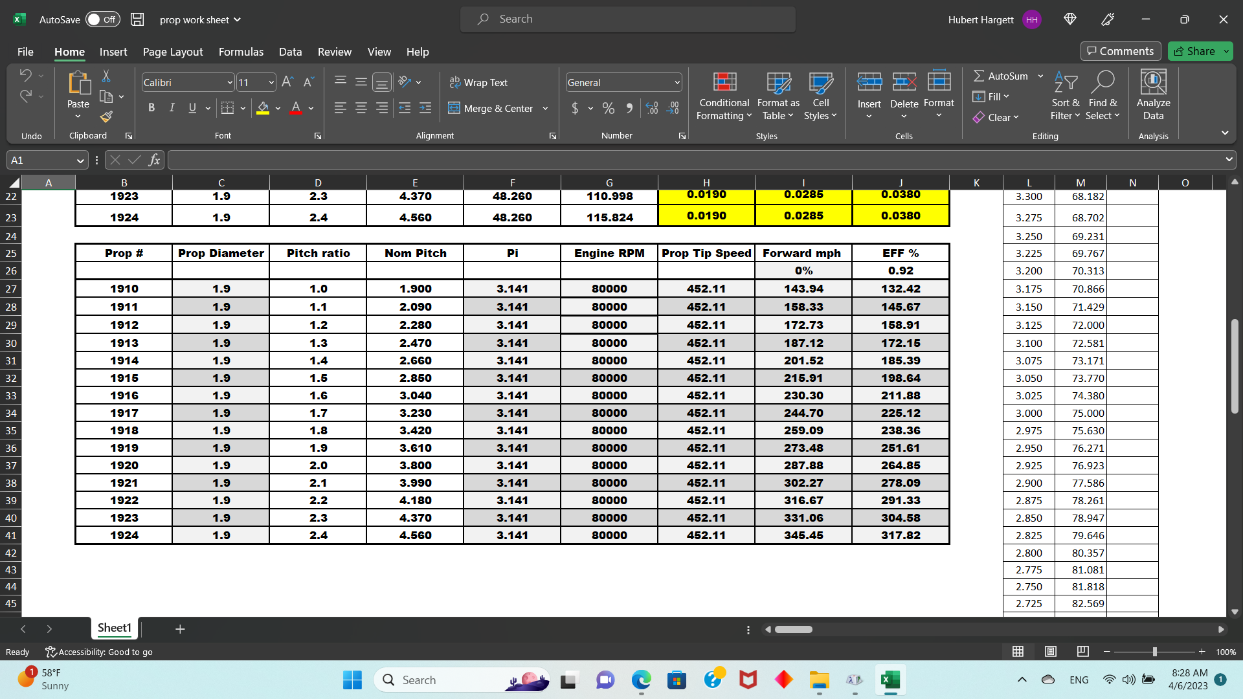Expand the General number format dropdown
This screenshot has width=1243, height=699.
click(677, 82)
